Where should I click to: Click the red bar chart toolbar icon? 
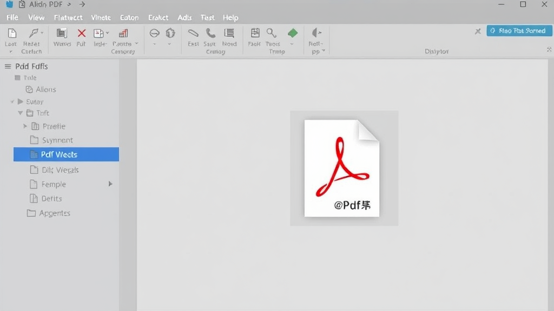point(123,33)
